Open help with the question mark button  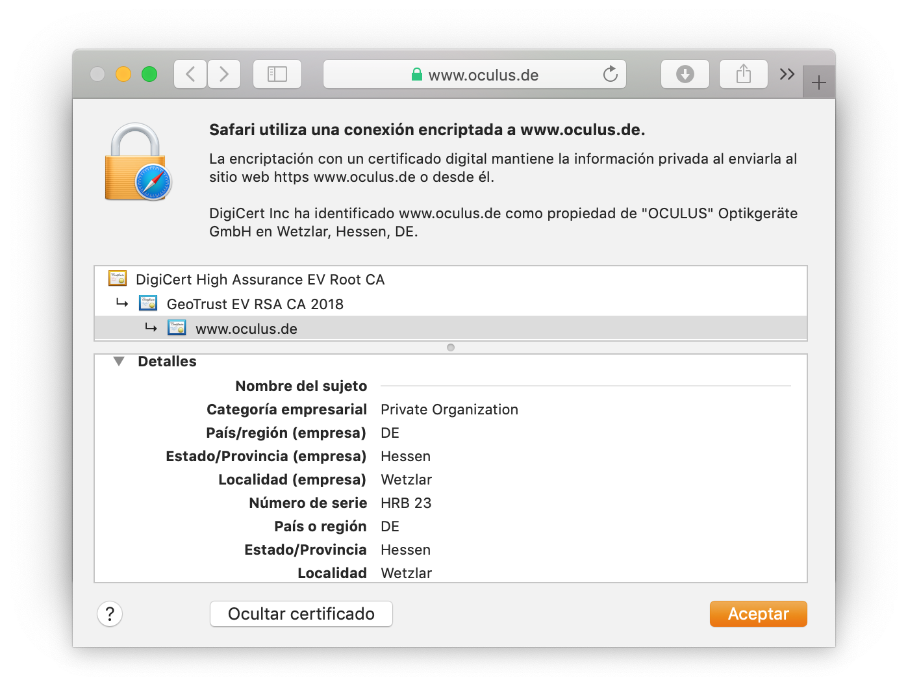[x=110, y=614]
